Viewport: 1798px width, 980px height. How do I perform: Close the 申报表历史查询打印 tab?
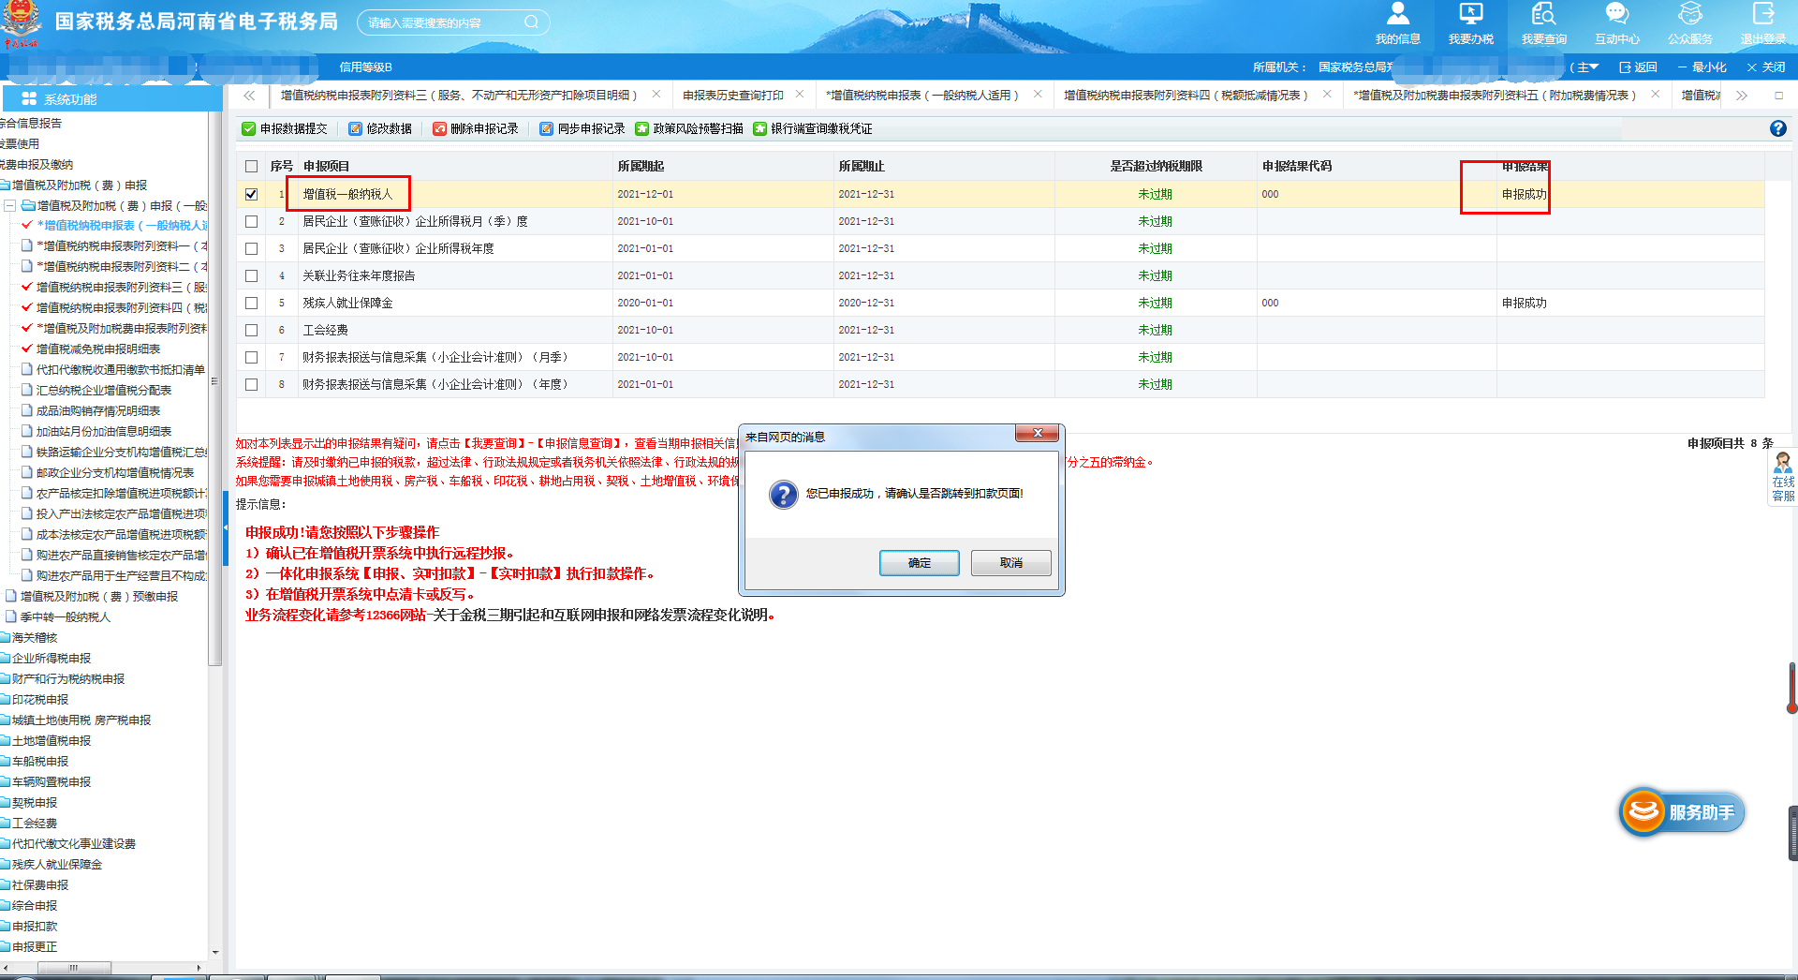800,95
